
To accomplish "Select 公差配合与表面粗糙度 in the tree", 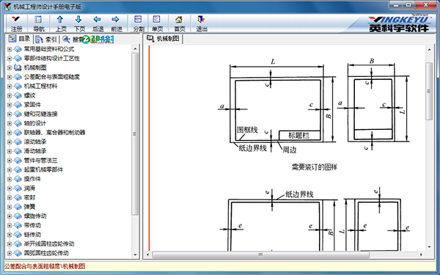I will [x=51, y=76].
